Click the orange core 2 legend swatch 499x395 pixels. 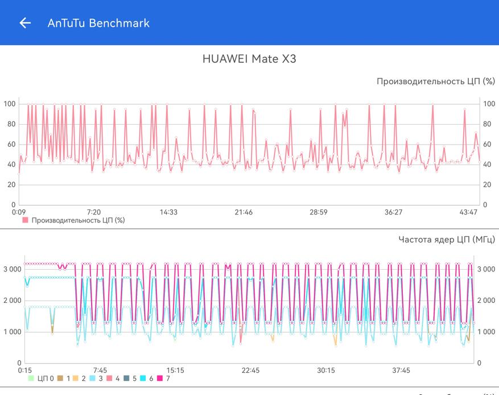click(x=76, y=378)
